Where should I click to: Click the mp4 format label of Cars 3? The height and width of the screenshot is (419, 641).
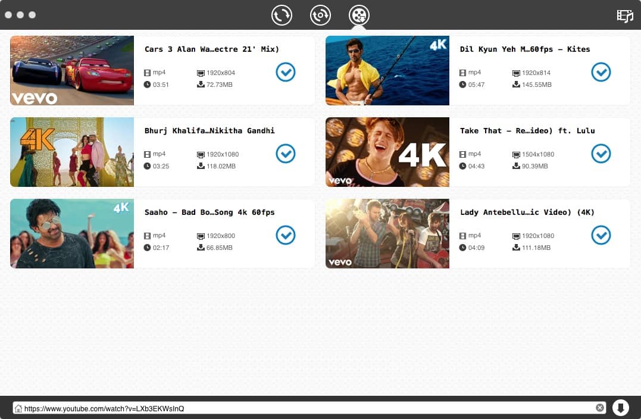[x=159, y=73]
